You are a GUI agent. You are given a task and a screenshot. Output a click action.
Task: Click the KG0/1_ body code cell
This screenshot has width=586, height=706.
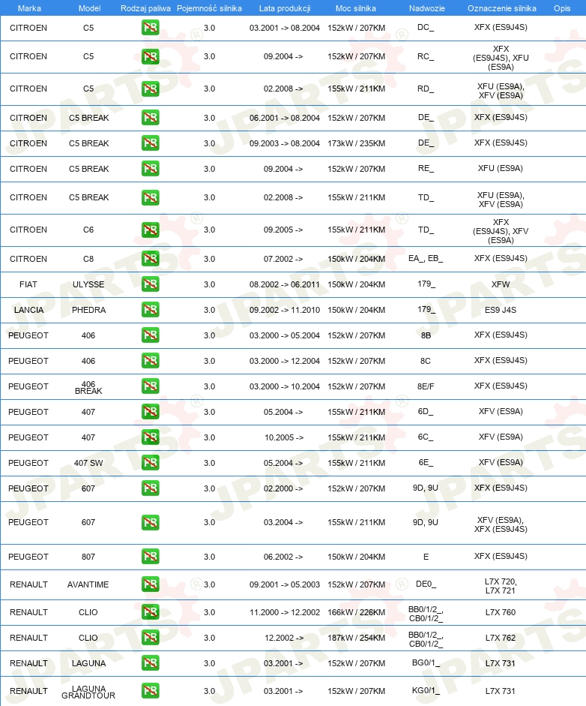(x=426, y=691)
